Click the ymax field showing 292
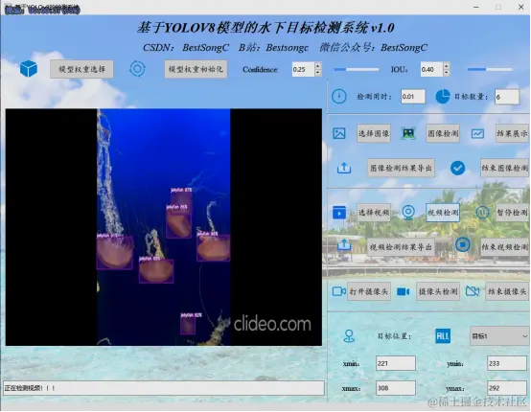Image resolution: width=531 pixels, height=412 pixels. [x=507, y=388]
